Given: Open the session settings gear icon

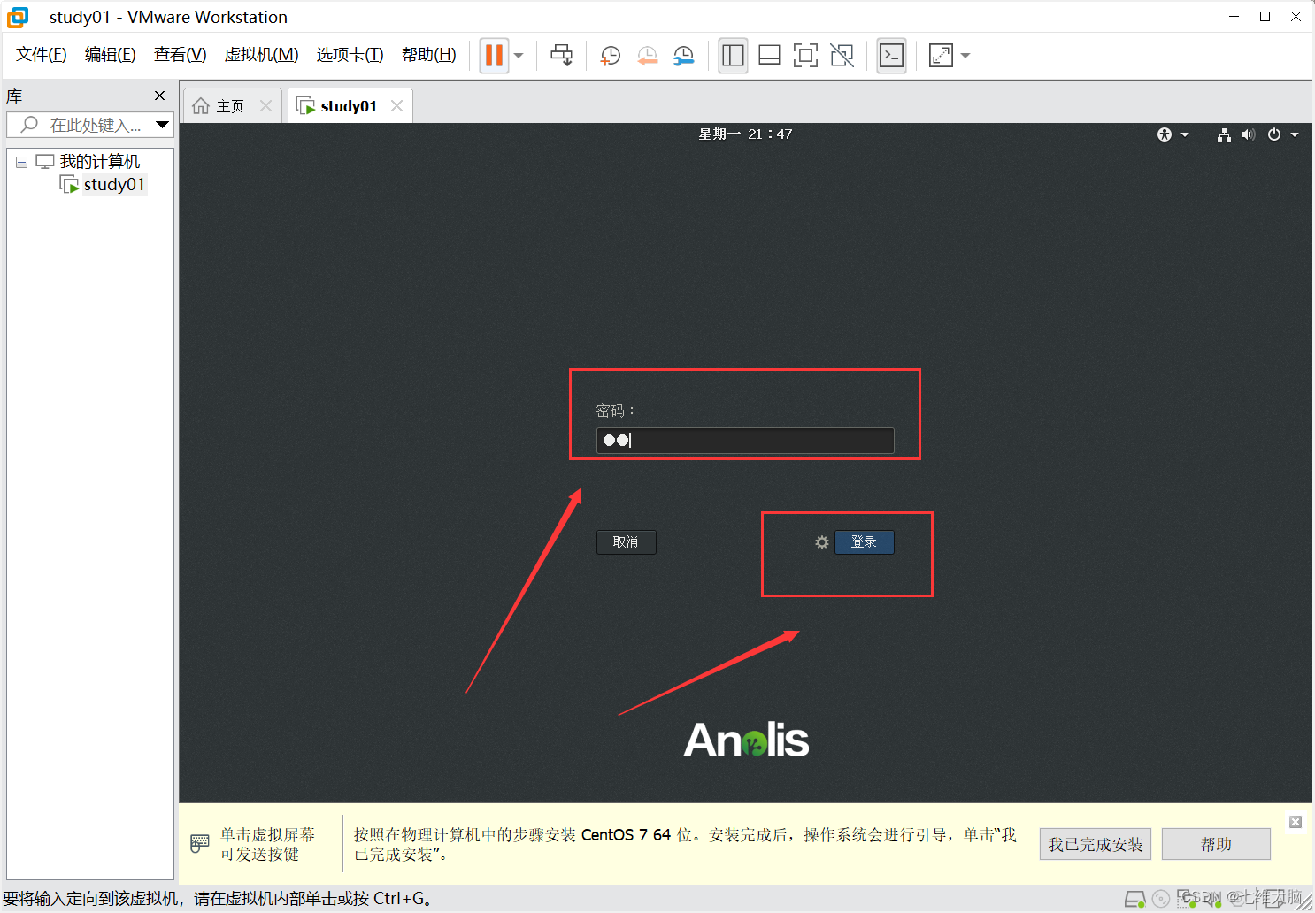Looking at the screenshot, I should pos(822,542).
